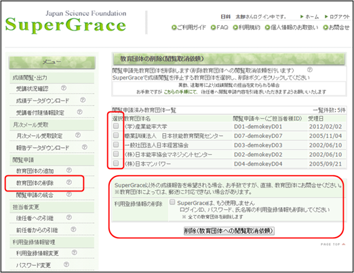Viewport: 354px width, 273px height.
Task: Click help icon beside 教育団体の追加
Action: click(x=69, y=170)
